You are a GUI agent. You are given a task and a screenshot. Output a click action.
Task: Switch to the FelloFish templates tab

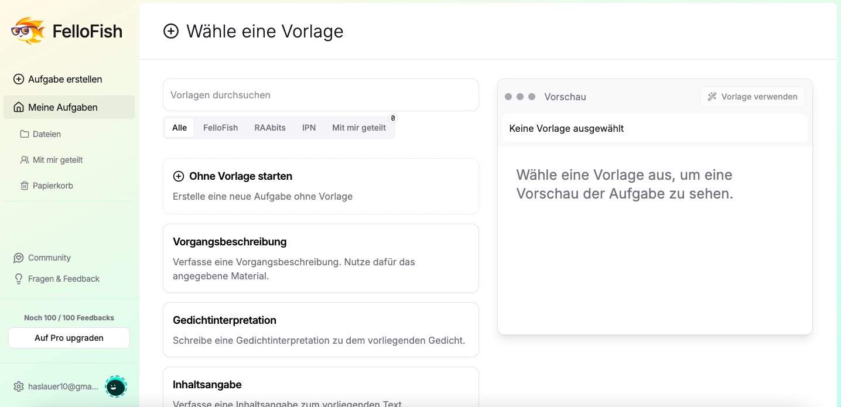[220, 128]
